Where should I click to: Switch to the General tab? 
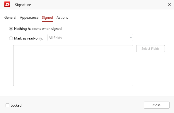(10, 18)
